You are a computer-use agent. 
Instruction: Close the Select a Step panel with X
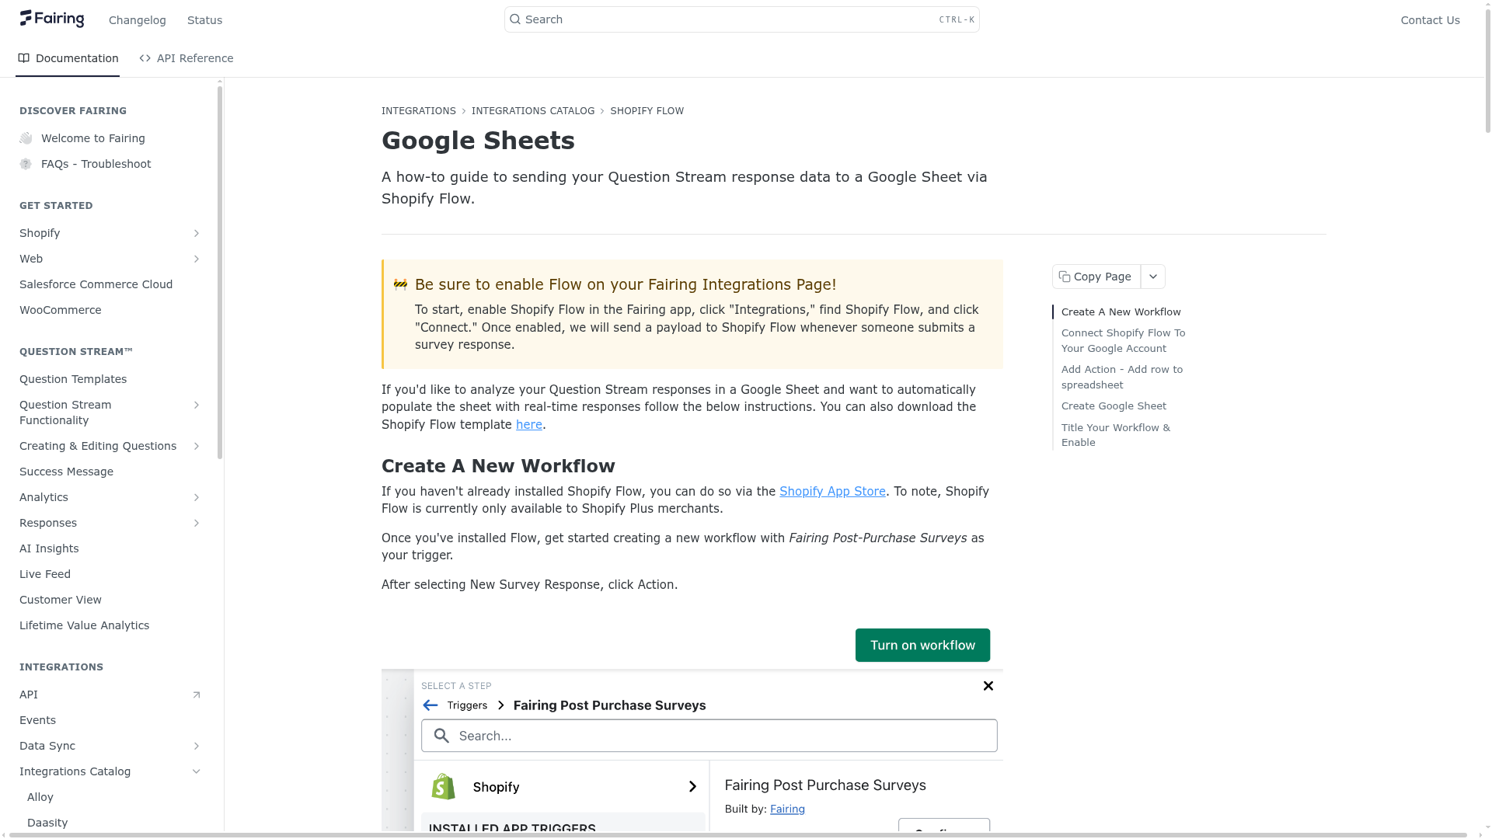click(x=988, y=686)
